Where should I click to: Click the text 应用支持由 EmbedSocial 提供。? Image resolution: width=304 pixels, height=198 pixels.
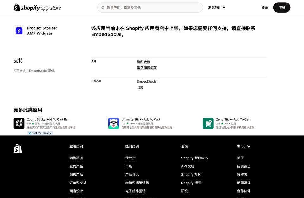[35, 71]
